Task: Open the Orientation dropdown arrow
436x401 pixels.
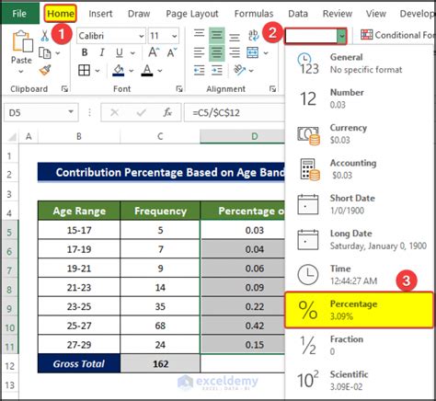Action: [251, 71]
